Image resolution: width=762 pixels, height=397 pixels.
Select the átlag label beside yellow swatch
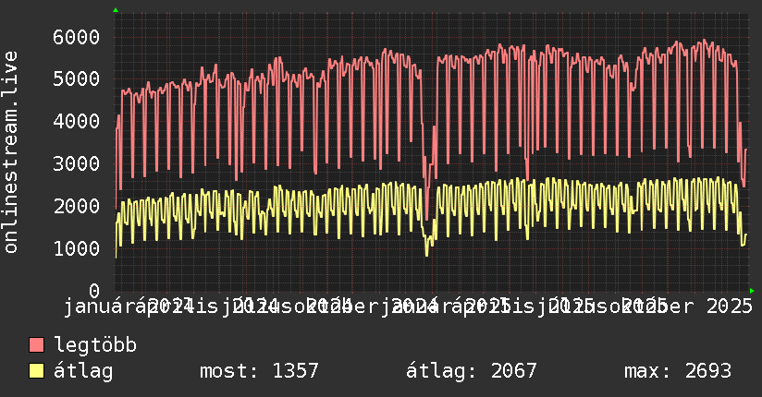pyautogui.click(x=84, y=371)
